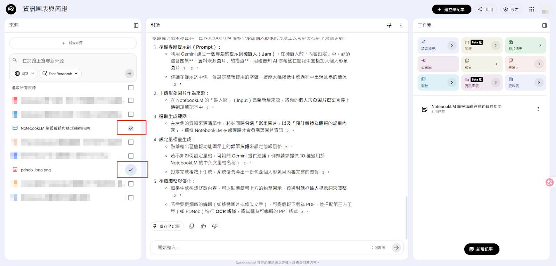Give the response a thumbs up
556x266 pixels.
203,226
